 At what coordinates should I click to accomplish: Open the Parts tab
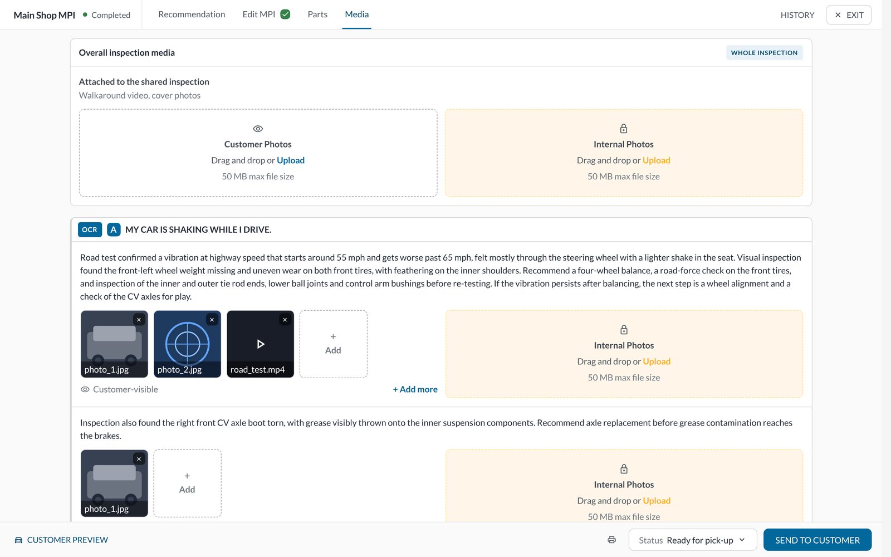pos(317,14)
